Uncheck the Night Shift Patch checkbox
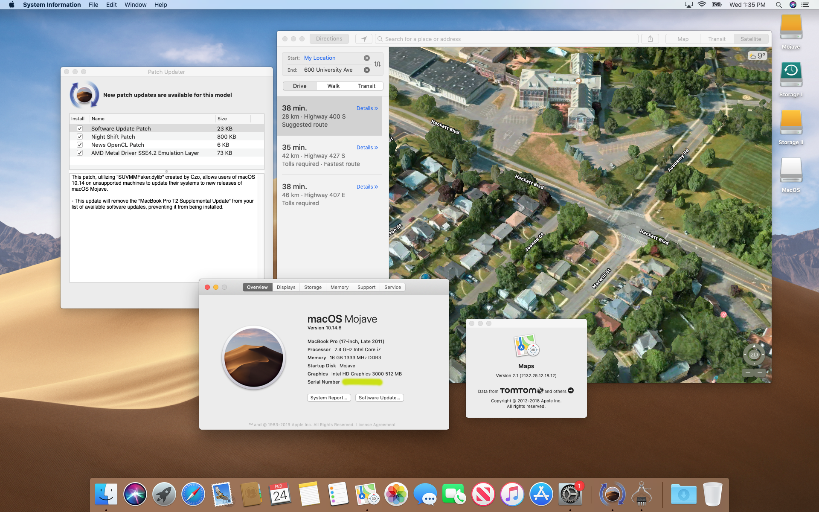Image resolution: width=819 pixels, height=512 pixels. 80,137
